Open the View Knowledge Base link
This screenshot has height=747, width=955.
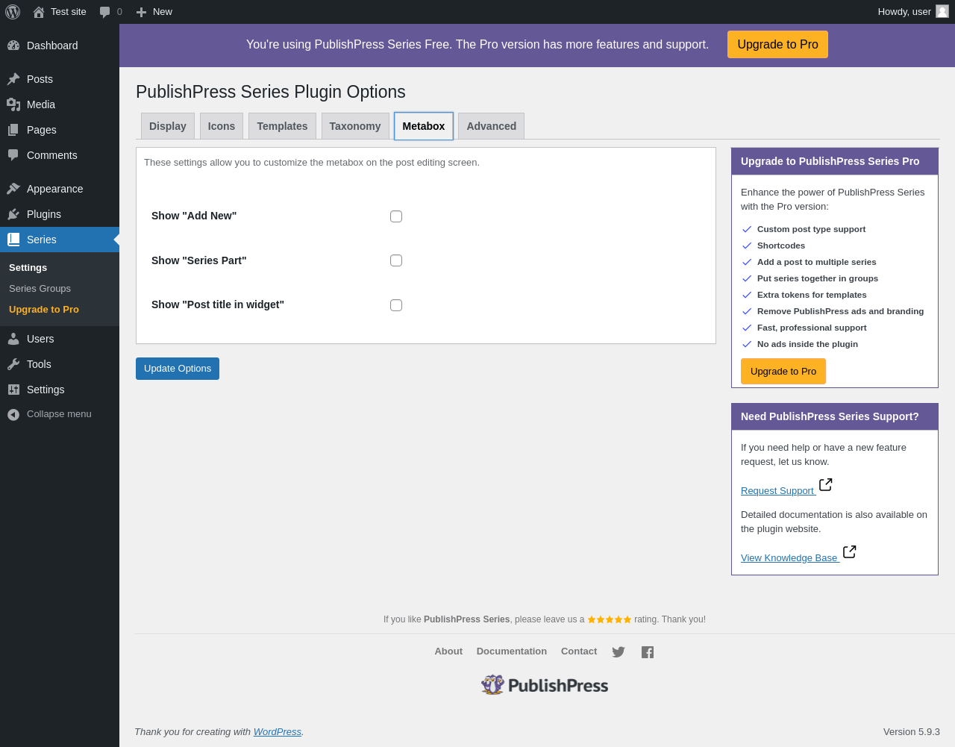pos(789,558)
